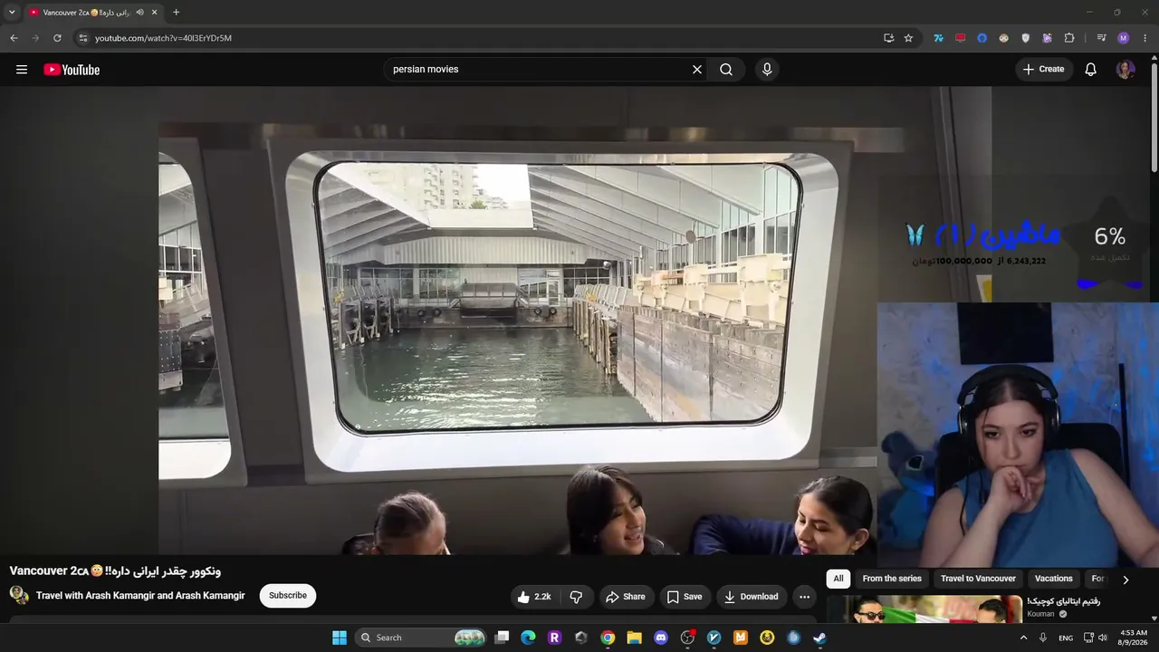The height and width of the screenshot is (652, 1159).
Task: Open the suggested video thumbnail by Kouman
Action: (x=924, y=609)
